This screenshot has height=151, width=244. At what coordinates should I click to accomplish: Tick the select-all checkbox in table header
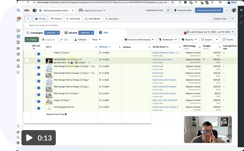click(x=27, y=47)
